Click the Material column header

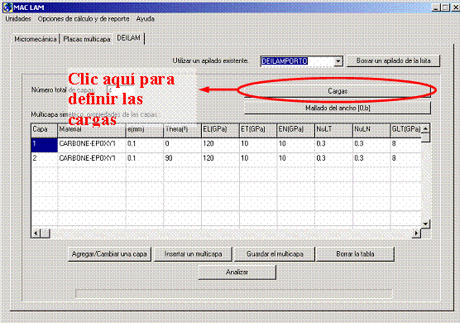pos(92,130)
